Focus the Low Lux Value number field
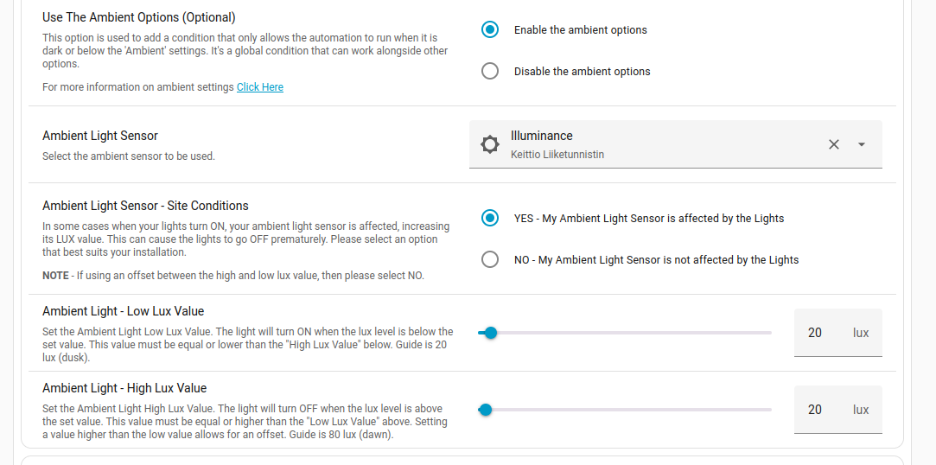936x465 pixels. coord(837,333)
